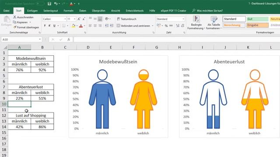Apply the green Gut cell style
Viewport: 280px width, 157px height.
click(x=258, y=19)
